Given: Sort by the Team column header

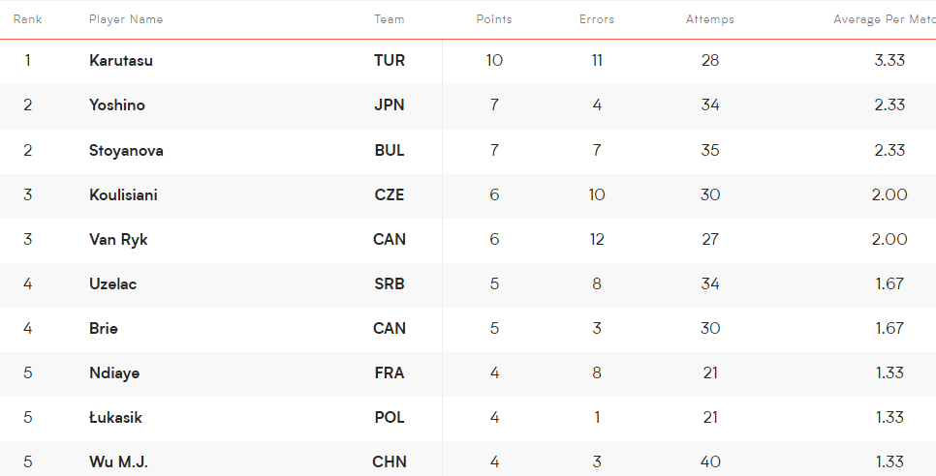Looking at the screenshot, I should pyautogui.click(x=390, y=19).
